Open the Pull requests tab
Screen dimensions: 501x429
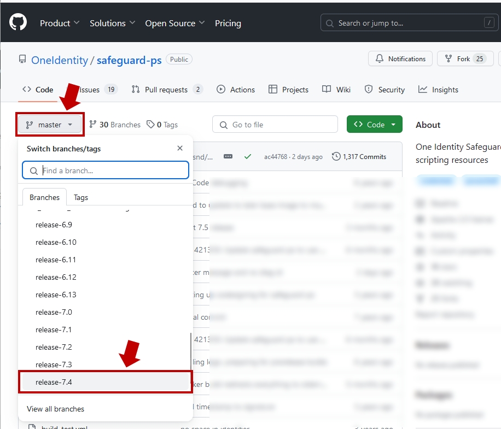[167, 90]
